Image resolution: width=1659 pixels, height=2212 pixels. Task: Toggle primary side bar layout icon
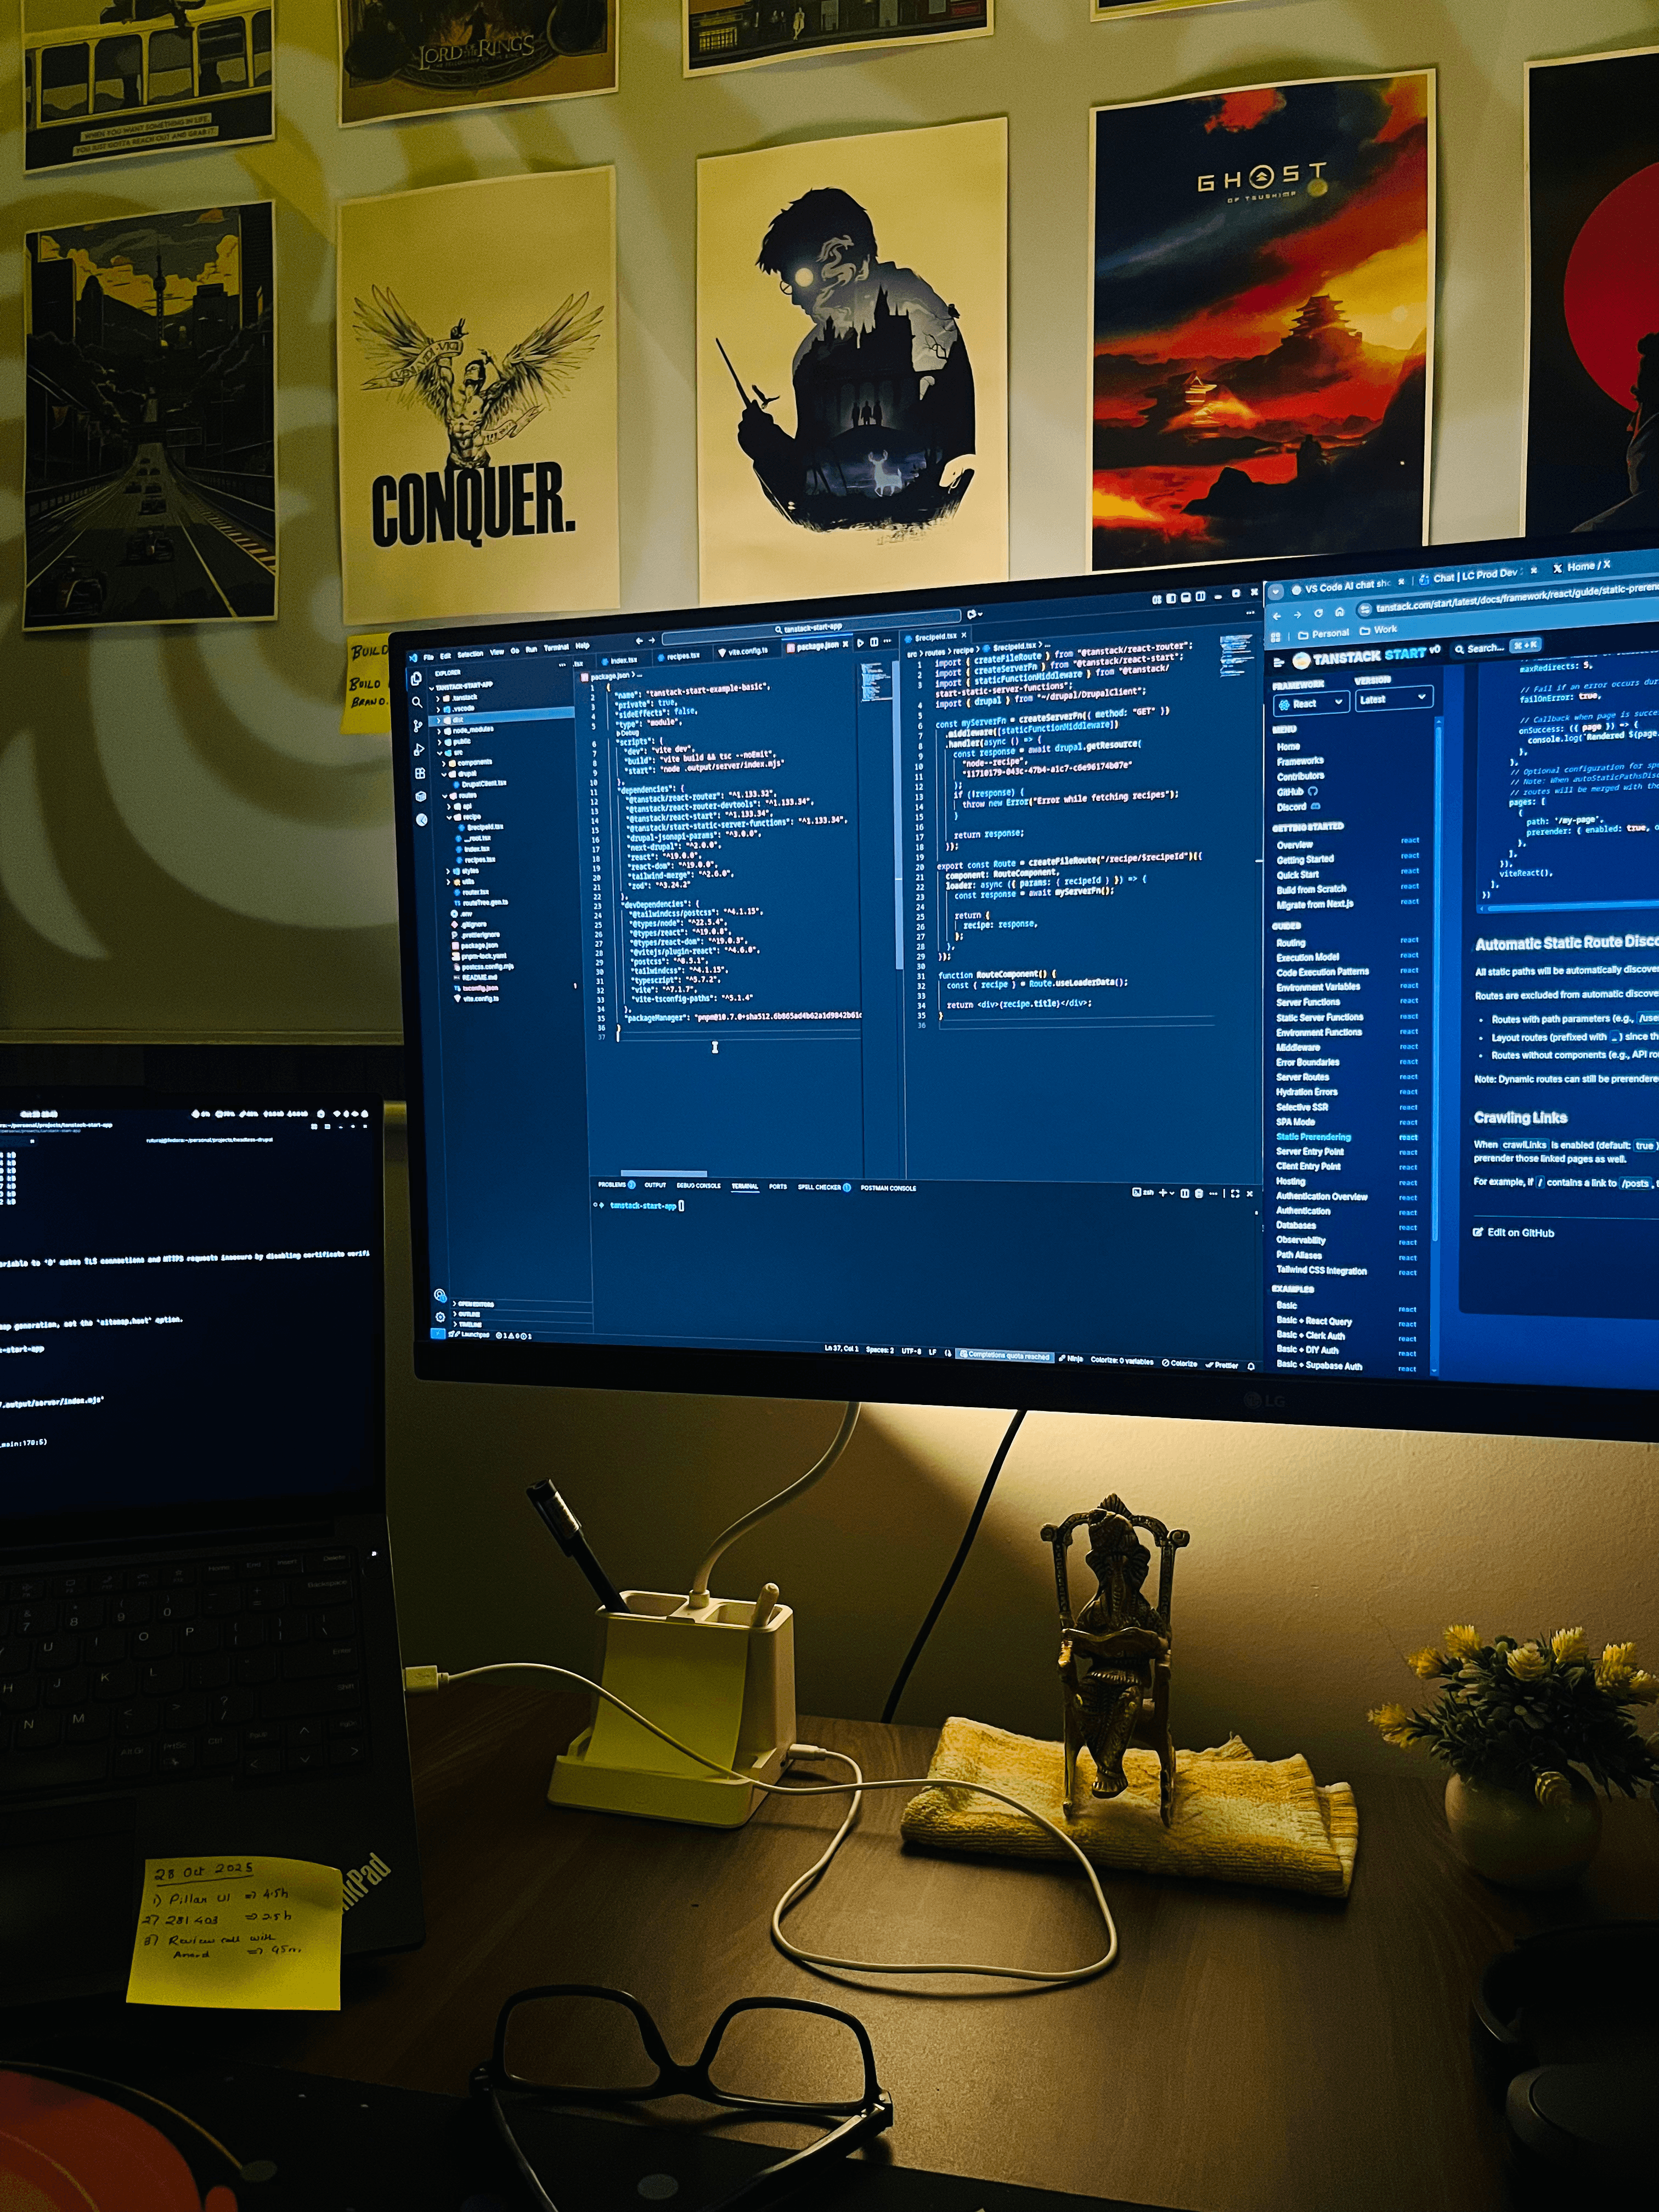point(1170,598)
